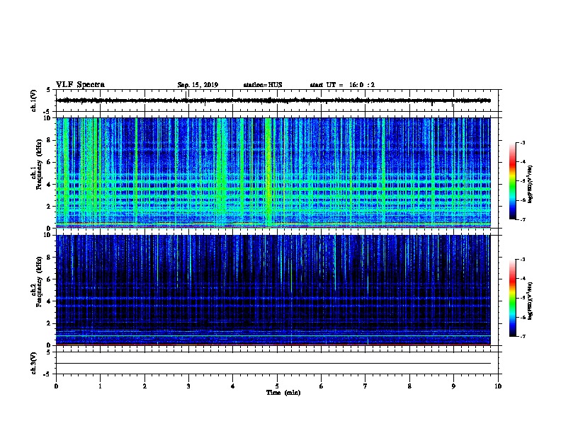Click the "-7" tick on the ch.1 color bar
Viewport: 561px width, 433px height.
tap(523, 219)
